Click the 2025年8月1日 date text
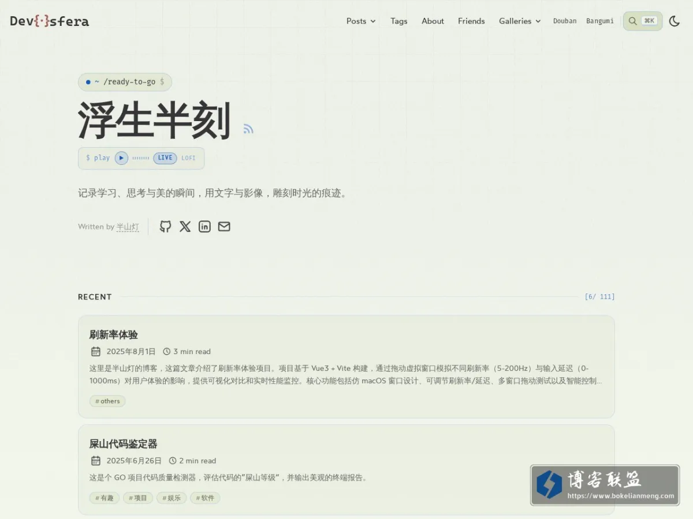693x519 pixels. tap(131, 351)
